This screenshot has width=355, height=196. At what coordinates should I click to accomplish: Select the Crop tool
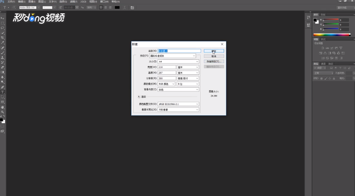pos(3,38)
